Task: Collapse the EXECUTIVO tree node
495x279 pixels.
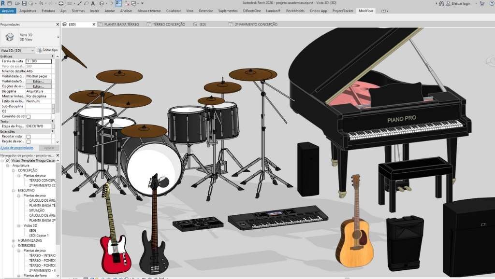Action: point(14,190)
